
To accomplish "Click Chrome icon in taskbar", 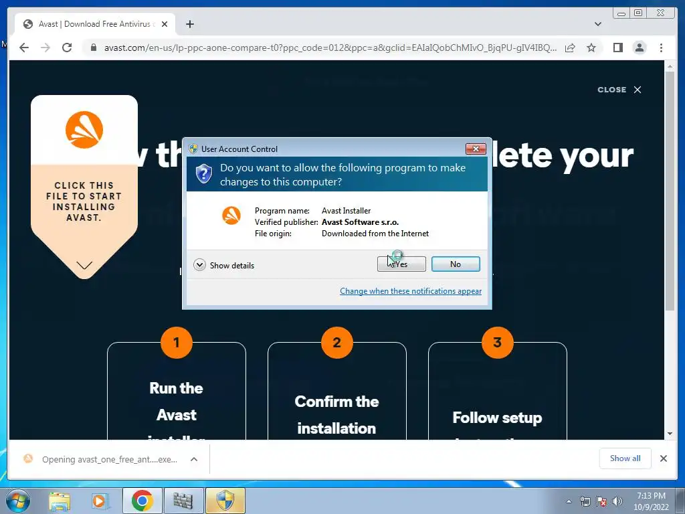I will [142, 501].
